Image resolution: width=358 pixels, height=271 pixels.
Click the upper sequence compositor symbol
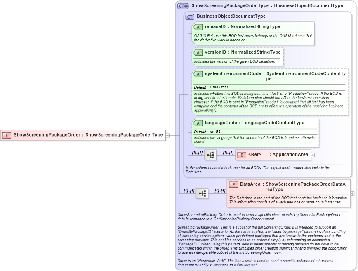[210, 155]
